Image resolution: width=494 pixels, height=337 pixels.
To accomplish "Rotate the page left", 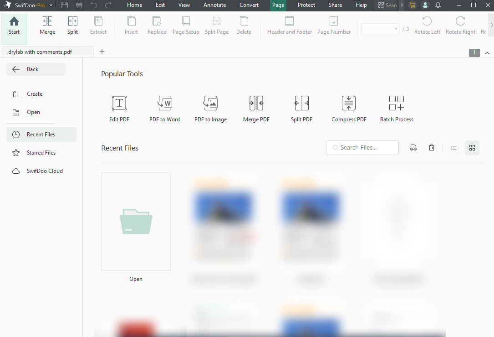I will 427,25.
